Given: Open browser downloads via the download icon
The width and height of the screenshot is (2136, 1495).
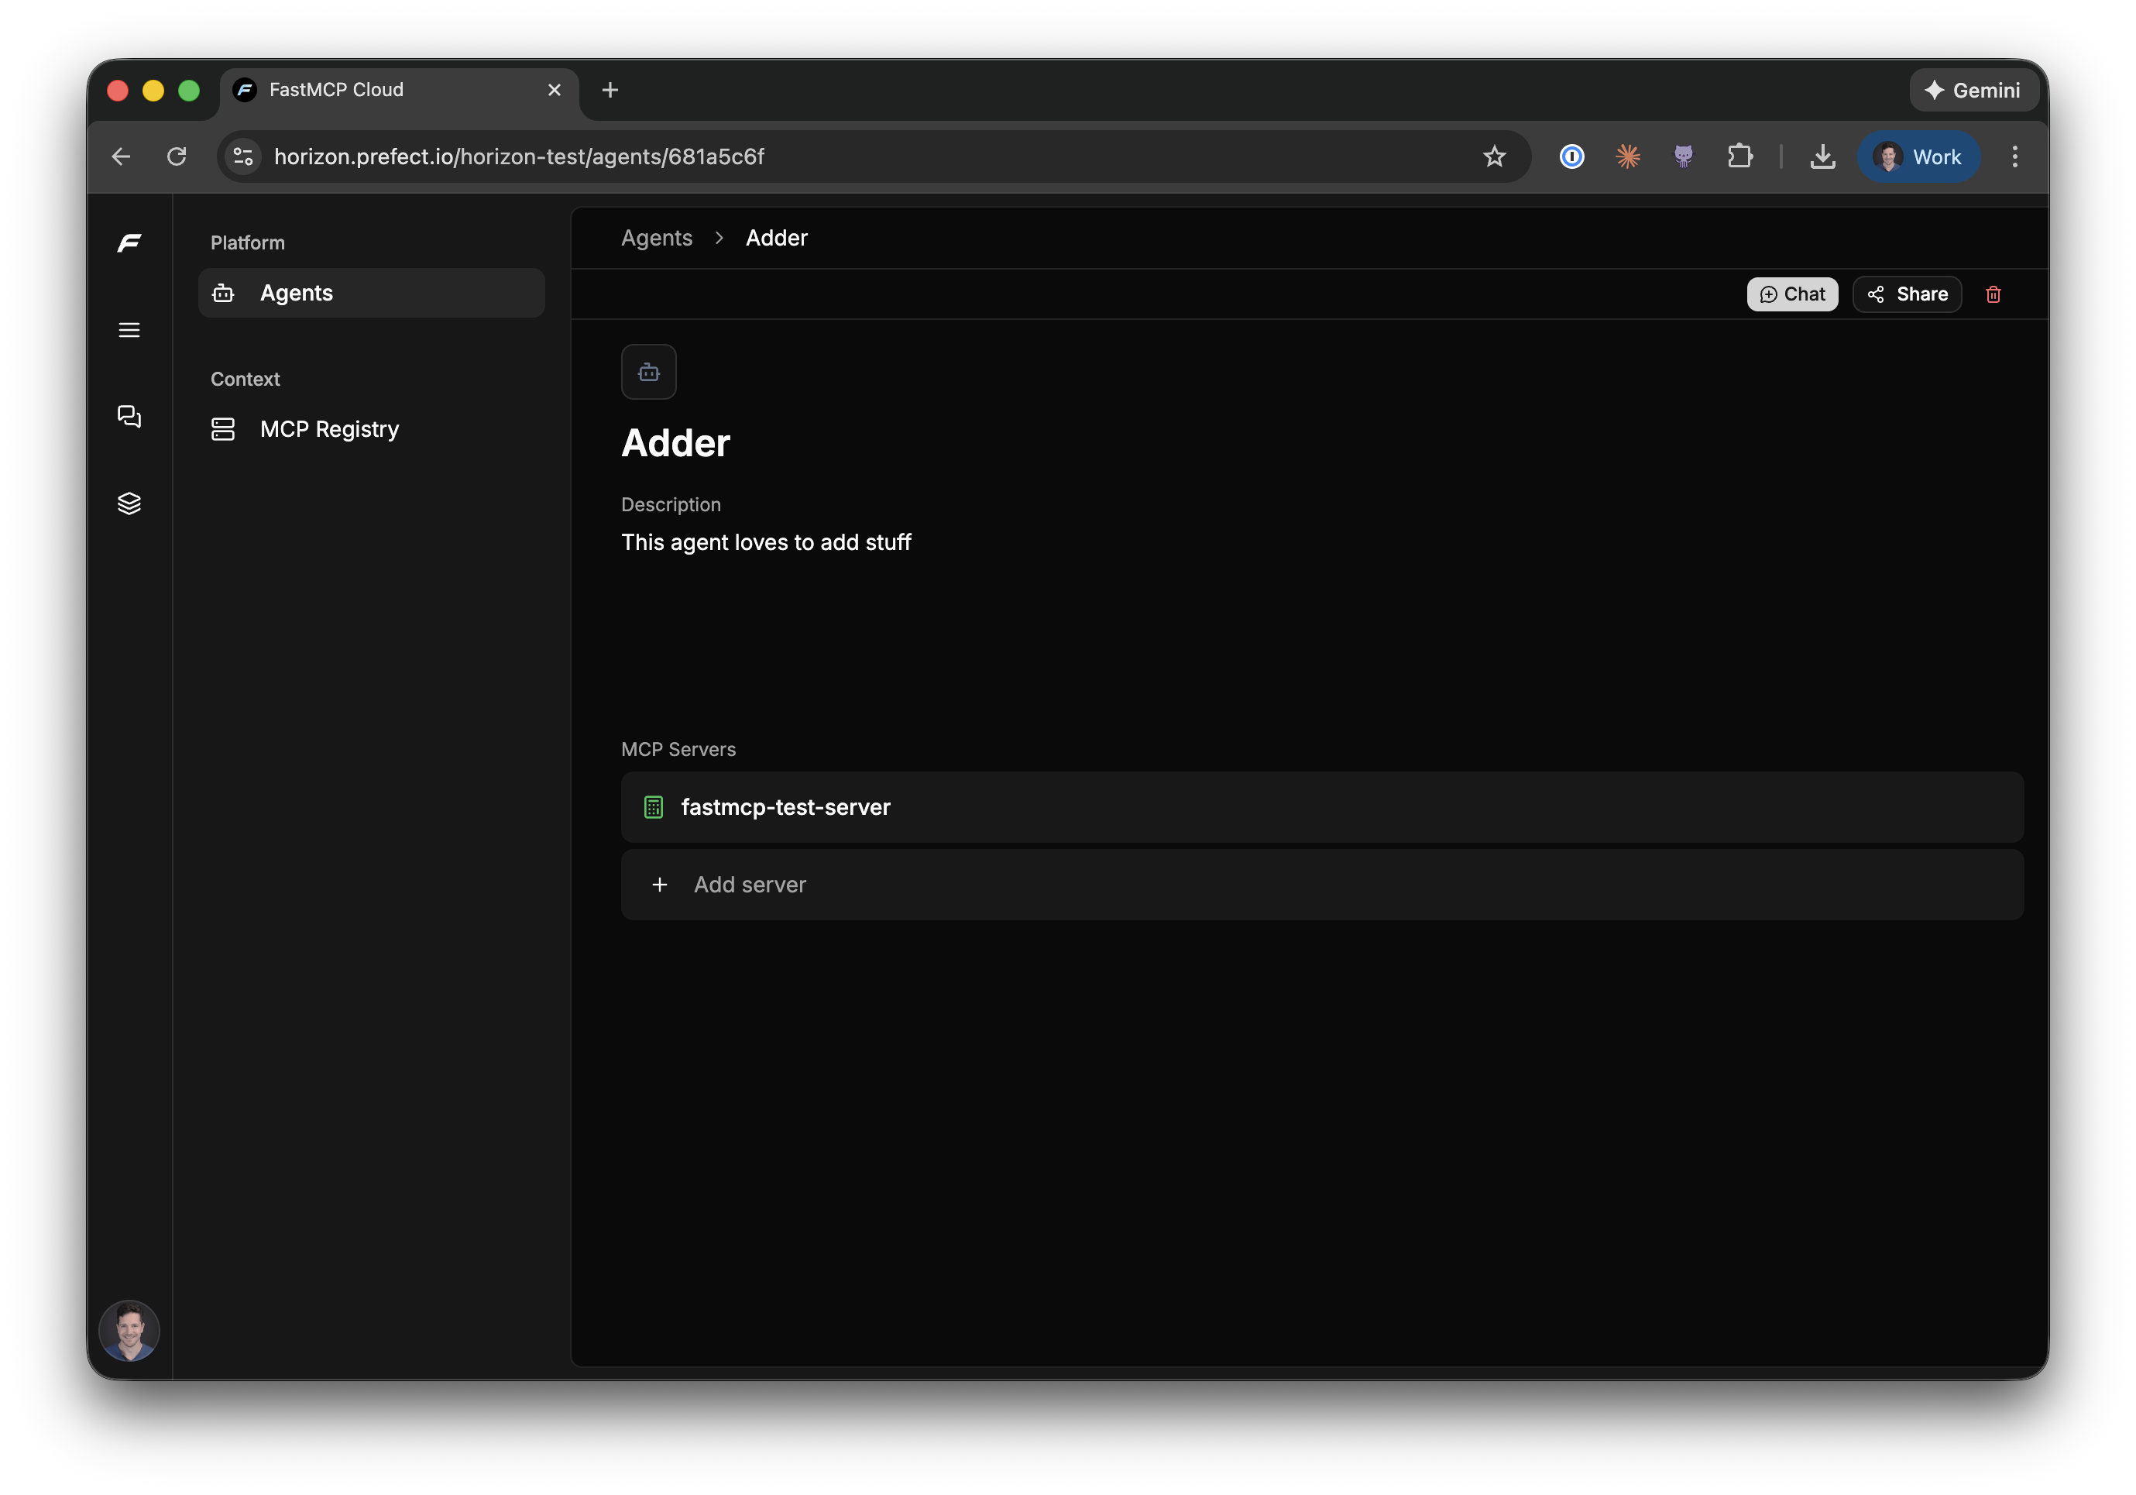Looking at the screenshot, I should pos(1822,156).
